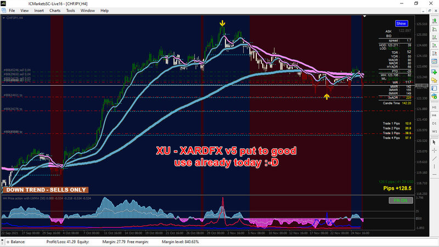This screenshot has height=247, width=439.
Task: Select the trendline drawing tool
Action: [434, 159]
